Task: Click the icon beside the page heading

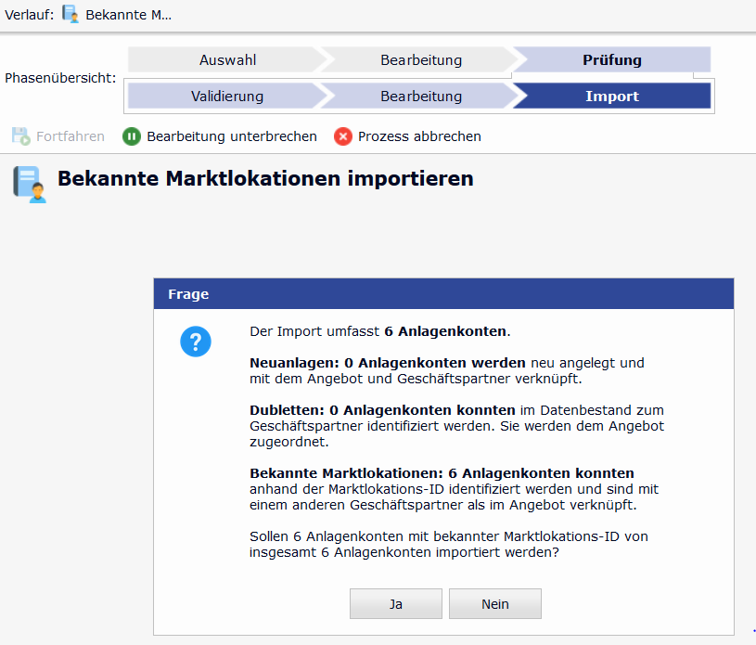Action: click(x=30, y=183)
